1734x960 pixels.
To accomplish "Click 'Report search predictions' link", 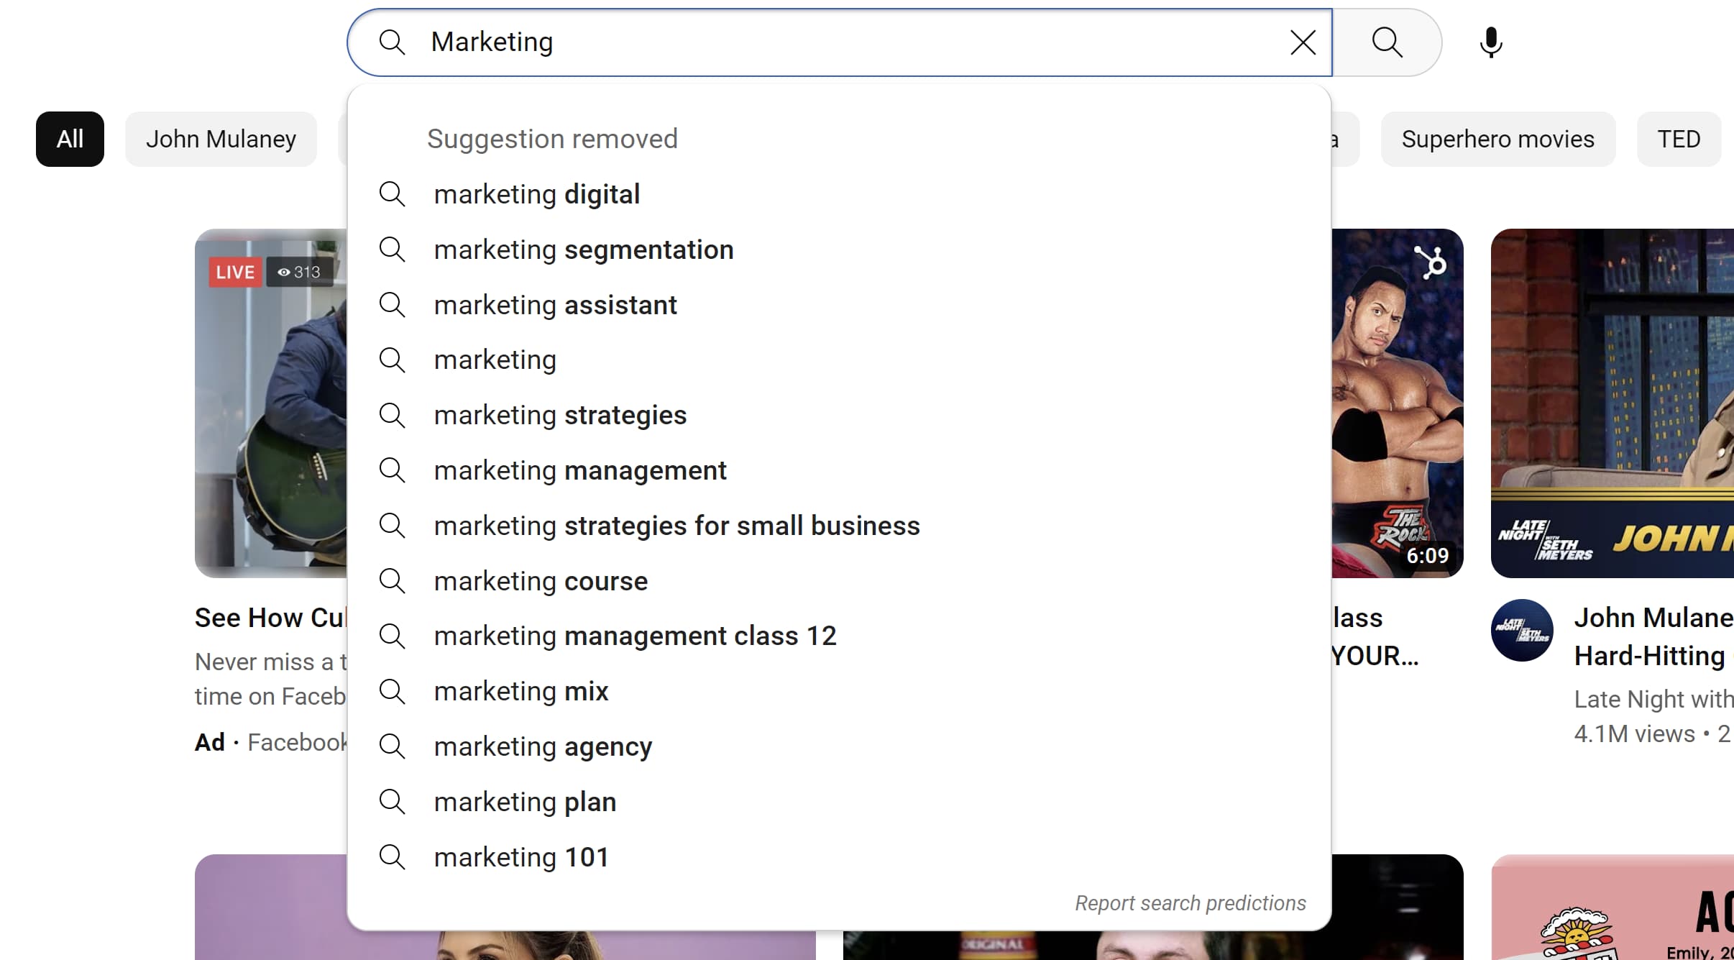I will [1190, 903].
